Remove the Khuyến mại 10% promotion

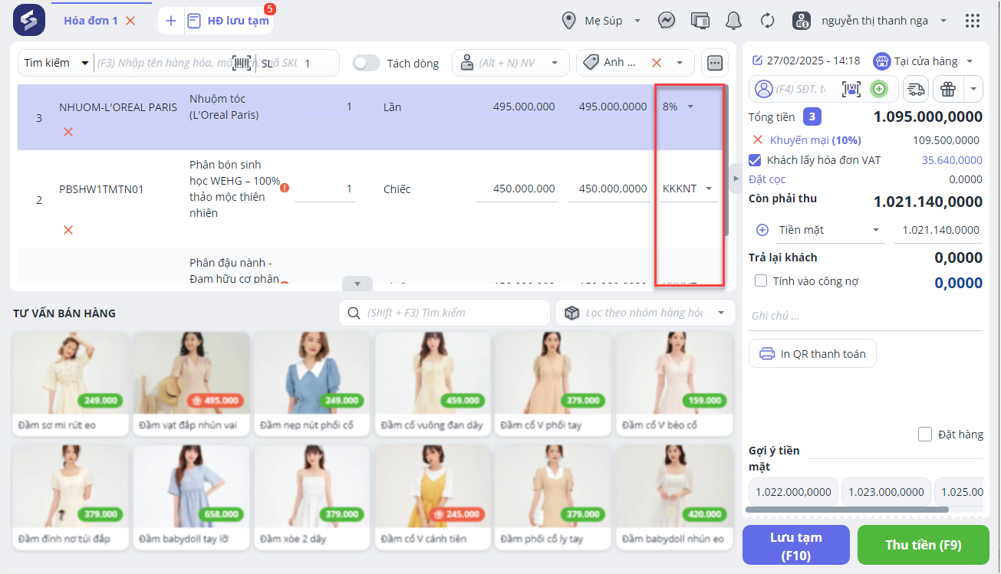point(758,140)
